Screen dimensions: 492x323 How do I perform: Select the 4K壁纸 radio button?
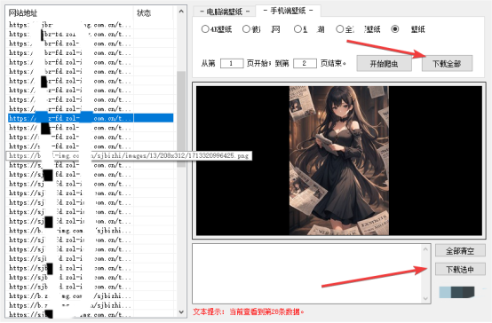(217, 29)
